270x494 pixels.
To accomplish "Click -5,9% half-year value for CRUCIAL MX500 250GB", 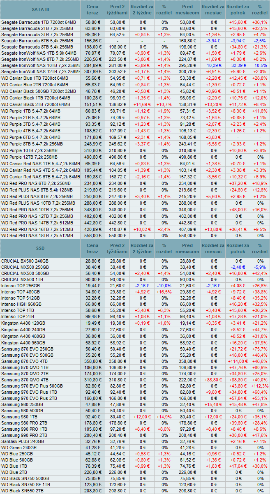I will 260,267.
